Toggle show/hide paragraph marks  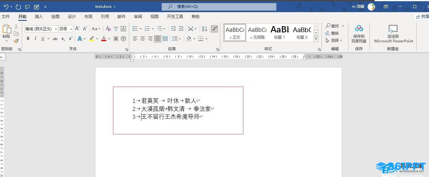[x=214, y=29]
